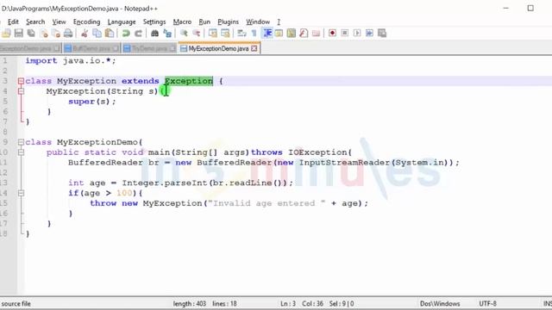Click the Ln : 3 Col : 36 status field
This screenshot has width=552, height=310.
(x=302, y=304)
